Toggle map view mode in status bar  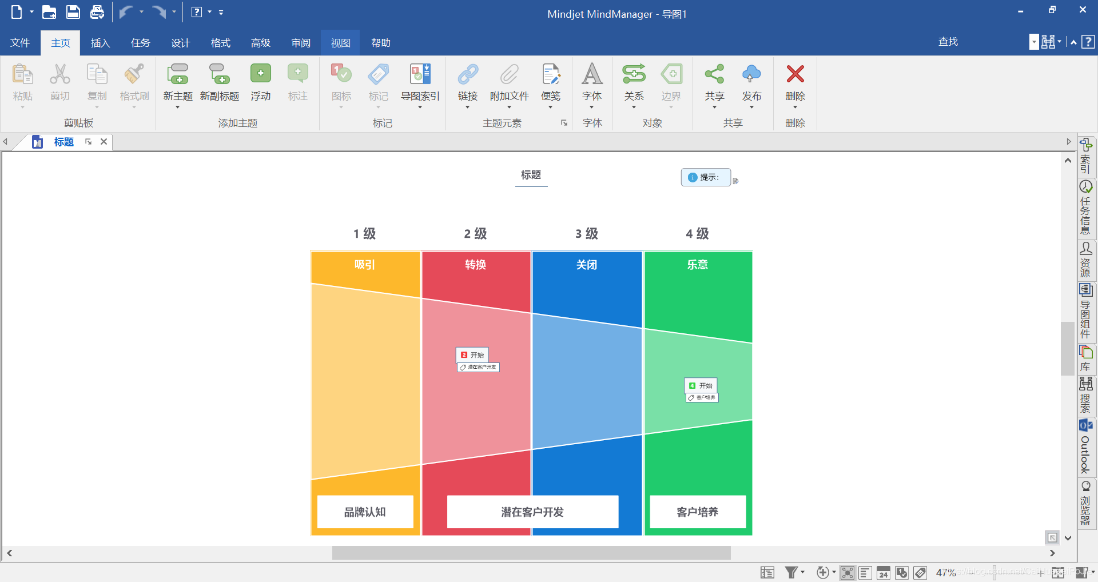click(848, 572)
